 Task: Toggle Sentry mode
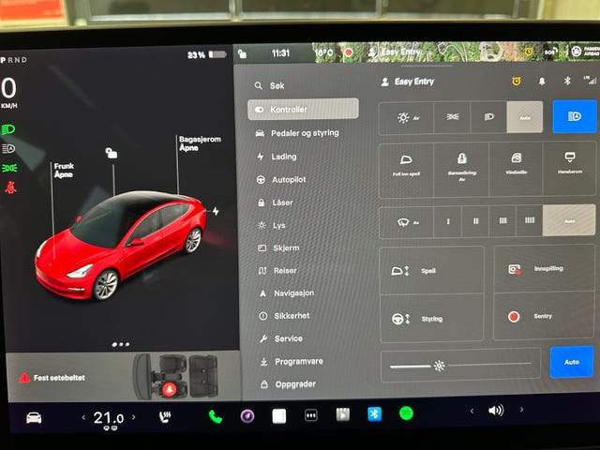pos(544,316)
